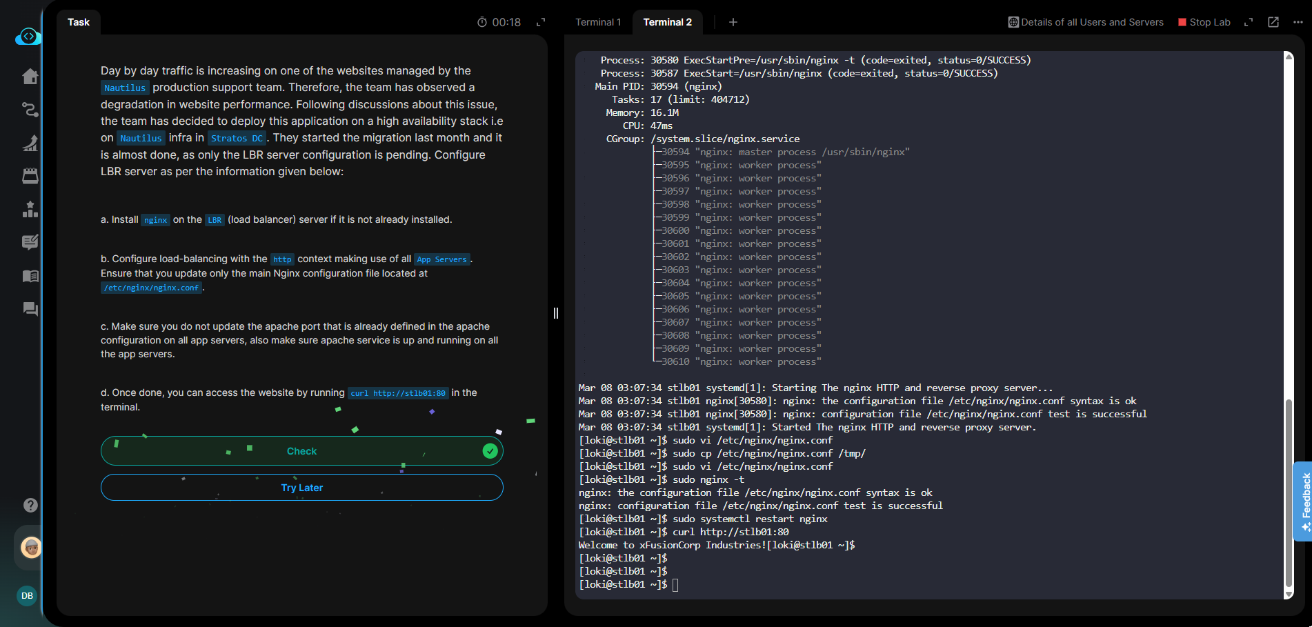The image size is (1312, 627).
Task: Toggle terminal panel fullscreen mode
Action: point(1249,22)
